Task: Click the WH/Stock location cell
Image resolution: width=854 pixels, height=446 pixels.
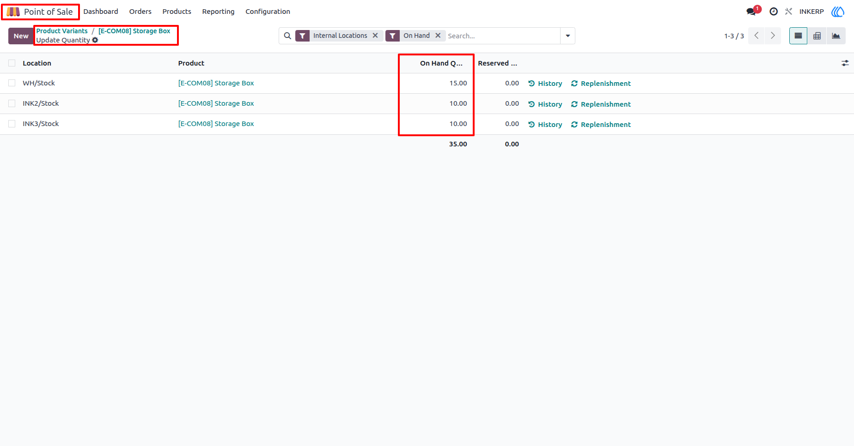Action: coord(39,83)
